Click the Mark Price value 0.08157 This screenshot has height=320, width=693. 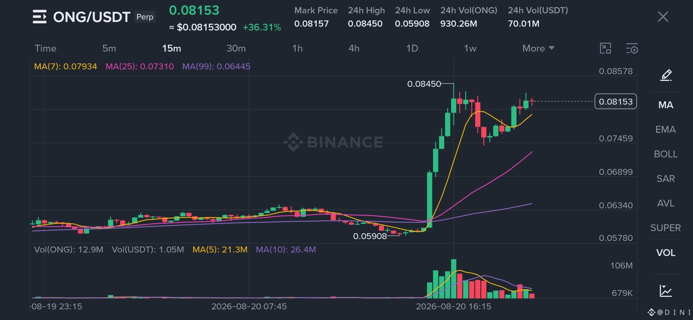(312, 24)
